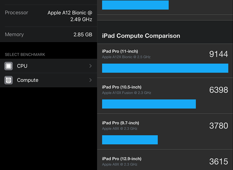The height and width of the screenshot is (170, 233).
Task: Open the CPU benchmark chevron
Action: click(90, 66)
